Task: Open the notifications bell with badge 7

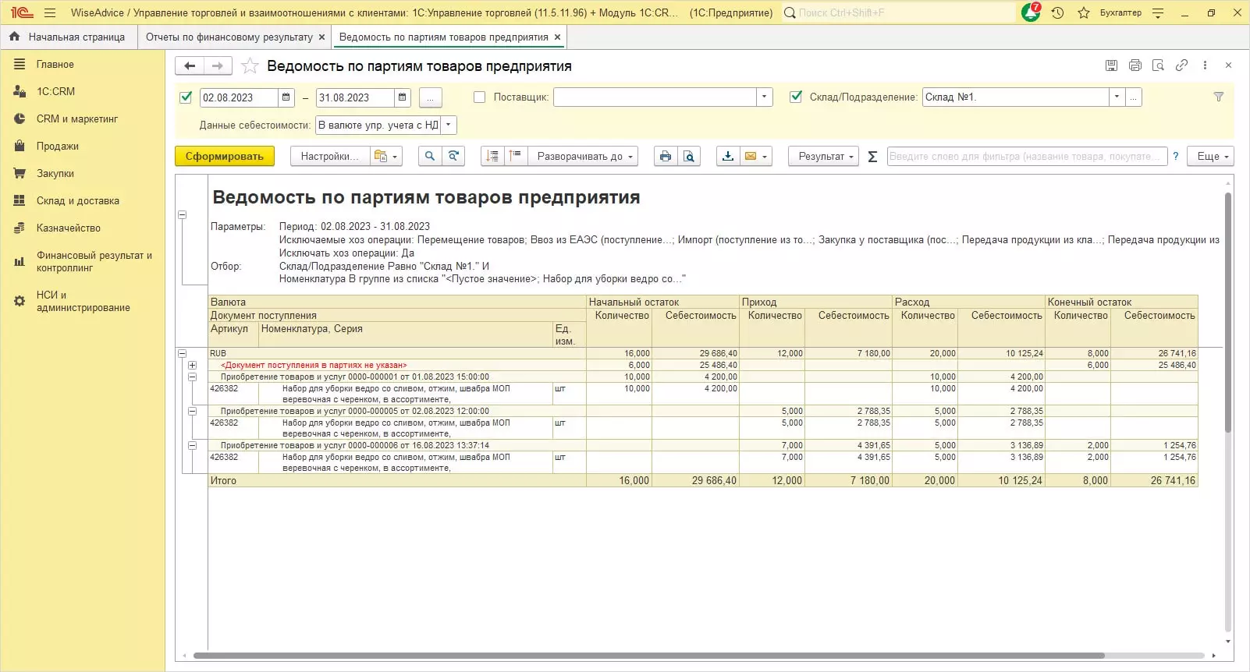Action: coord(1030,12)
